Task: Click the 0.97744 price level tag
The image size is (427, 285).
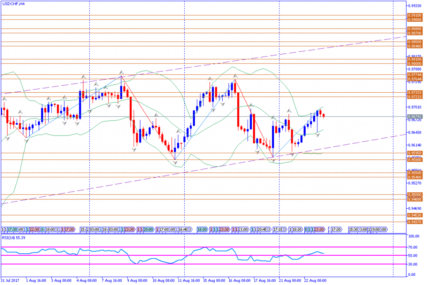Action: point(414,75)
